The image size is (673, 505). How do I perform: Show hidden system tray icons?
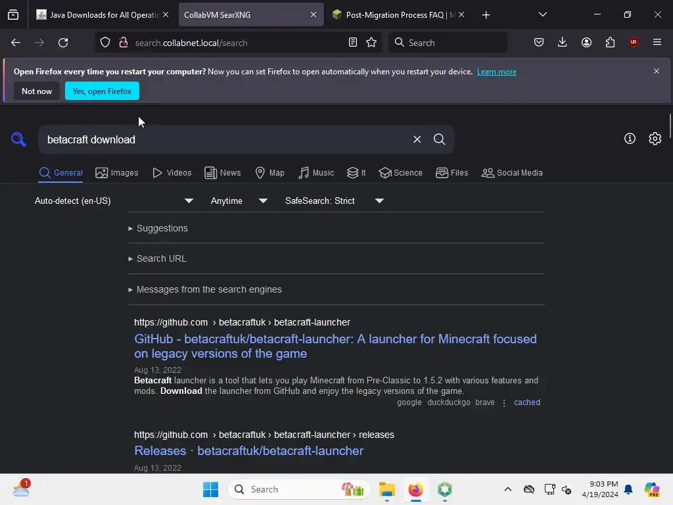coord(508,489)
